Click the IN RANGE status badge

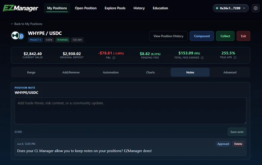pos(62,40)
